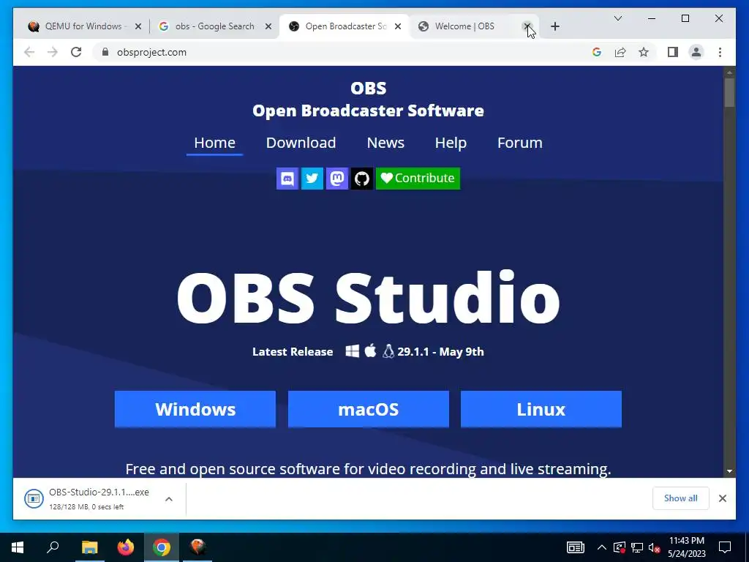Viewport: 749px width, 562px height.
Task: Go back using the browser back arrow
Action: pyautogui.click(x=29, y=52)
